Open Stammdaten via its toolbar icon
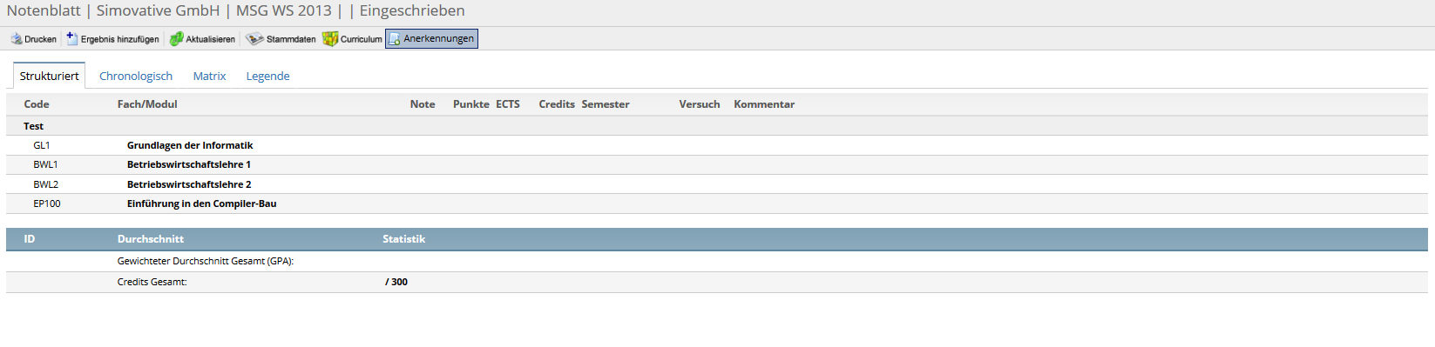This screenshot has height=347, width=1435. (x=254, y=39)
